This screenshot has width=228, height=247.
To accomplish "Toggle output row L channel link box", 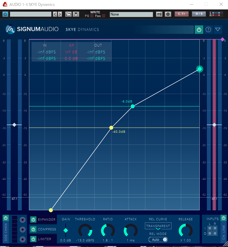I will (210, 233).
